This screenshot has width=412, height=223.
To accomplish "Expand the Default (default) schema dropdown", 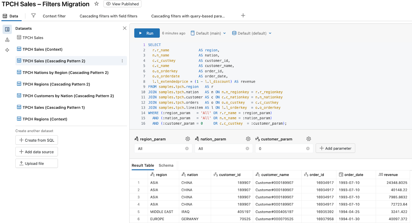I will (x=270, y=33).
